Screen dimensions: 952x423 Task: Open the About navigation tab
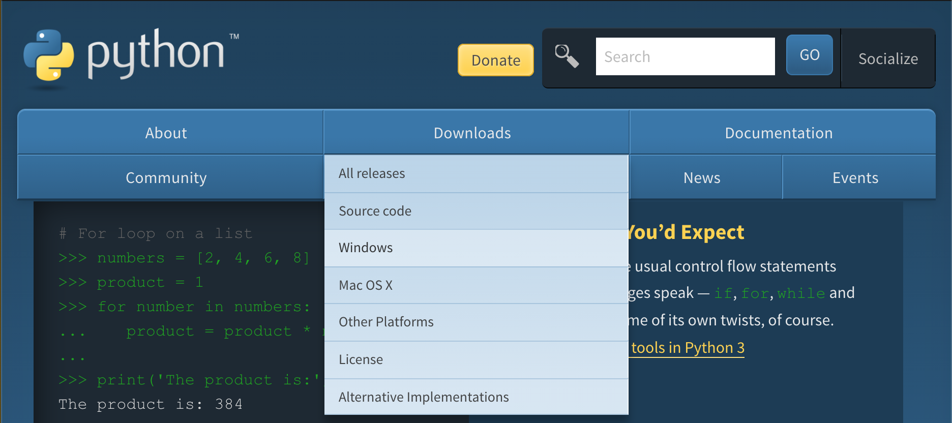point(170,133)
